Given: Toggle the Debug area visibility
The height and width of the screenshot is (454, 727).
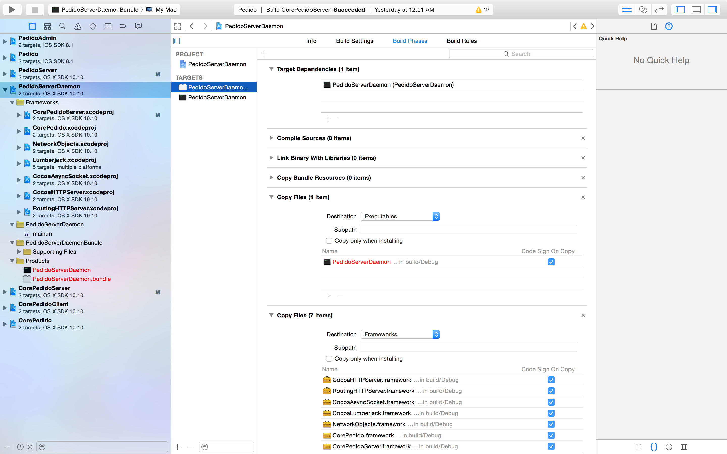Looking at the screenshot, I should tap(696, 10).
